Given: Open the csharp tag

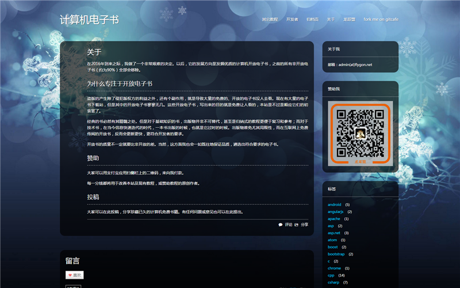Looking at the screenshot, I should pyautogui.click(x=333, y=282).
